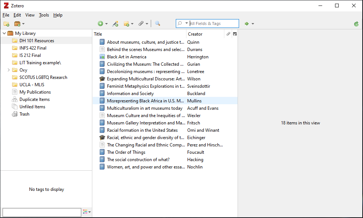Screen dimensions: 363x218
Task: Select Racial formation in the United States
Action: [165, 130]
